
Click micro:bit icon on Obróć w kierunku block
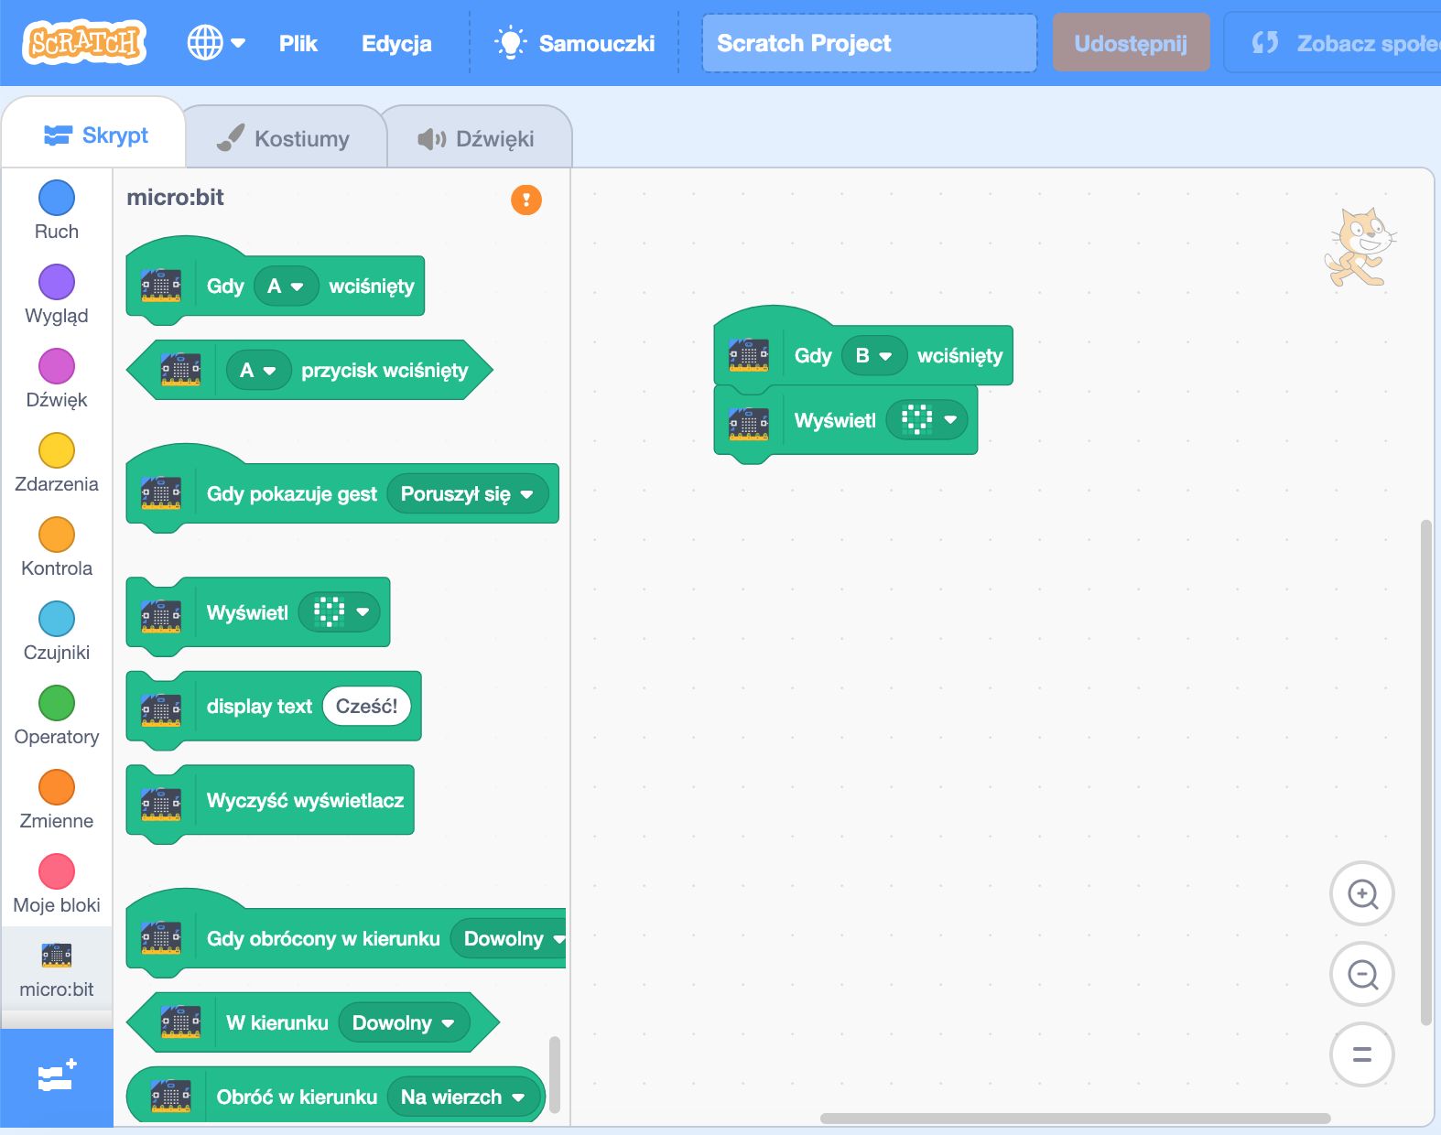(x=171, y=1097)
